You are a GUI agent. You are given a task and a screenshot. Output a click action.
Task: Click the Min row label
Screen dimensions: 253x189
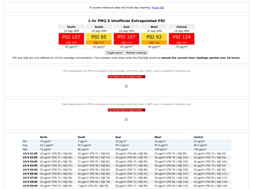(25, 141)
